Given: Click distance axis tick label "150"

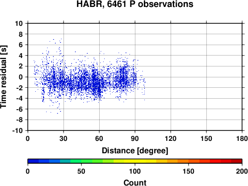Looking at the screenshot, I should (206, 138).
